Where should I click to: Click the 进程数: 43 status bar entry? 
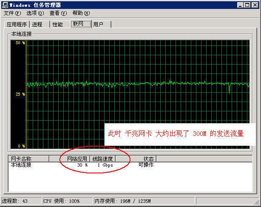point(21,201)
